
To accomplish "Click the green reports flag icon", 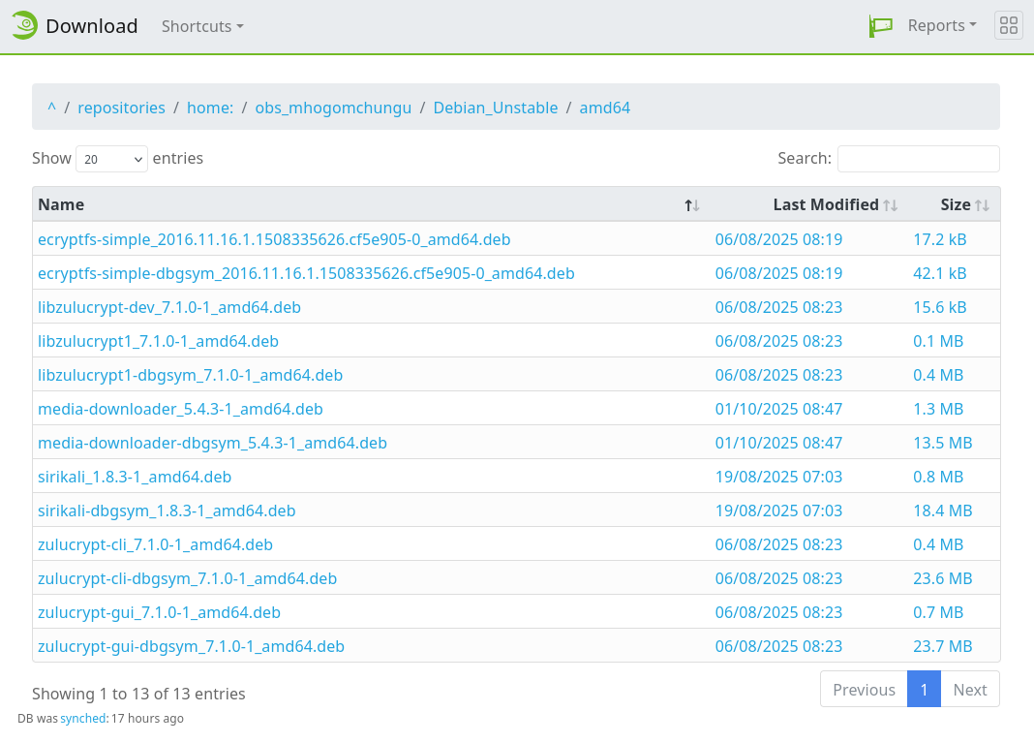I will 880,26.
